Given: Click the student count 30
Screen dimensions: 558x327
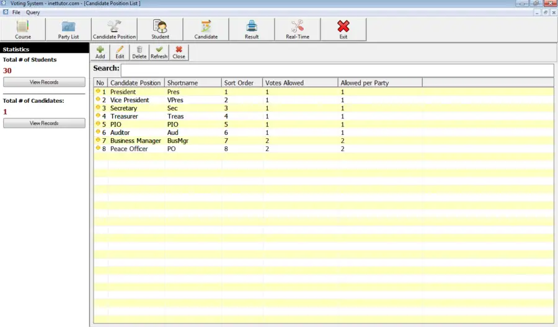Looking at the screenshot, I should click(7, 71).
